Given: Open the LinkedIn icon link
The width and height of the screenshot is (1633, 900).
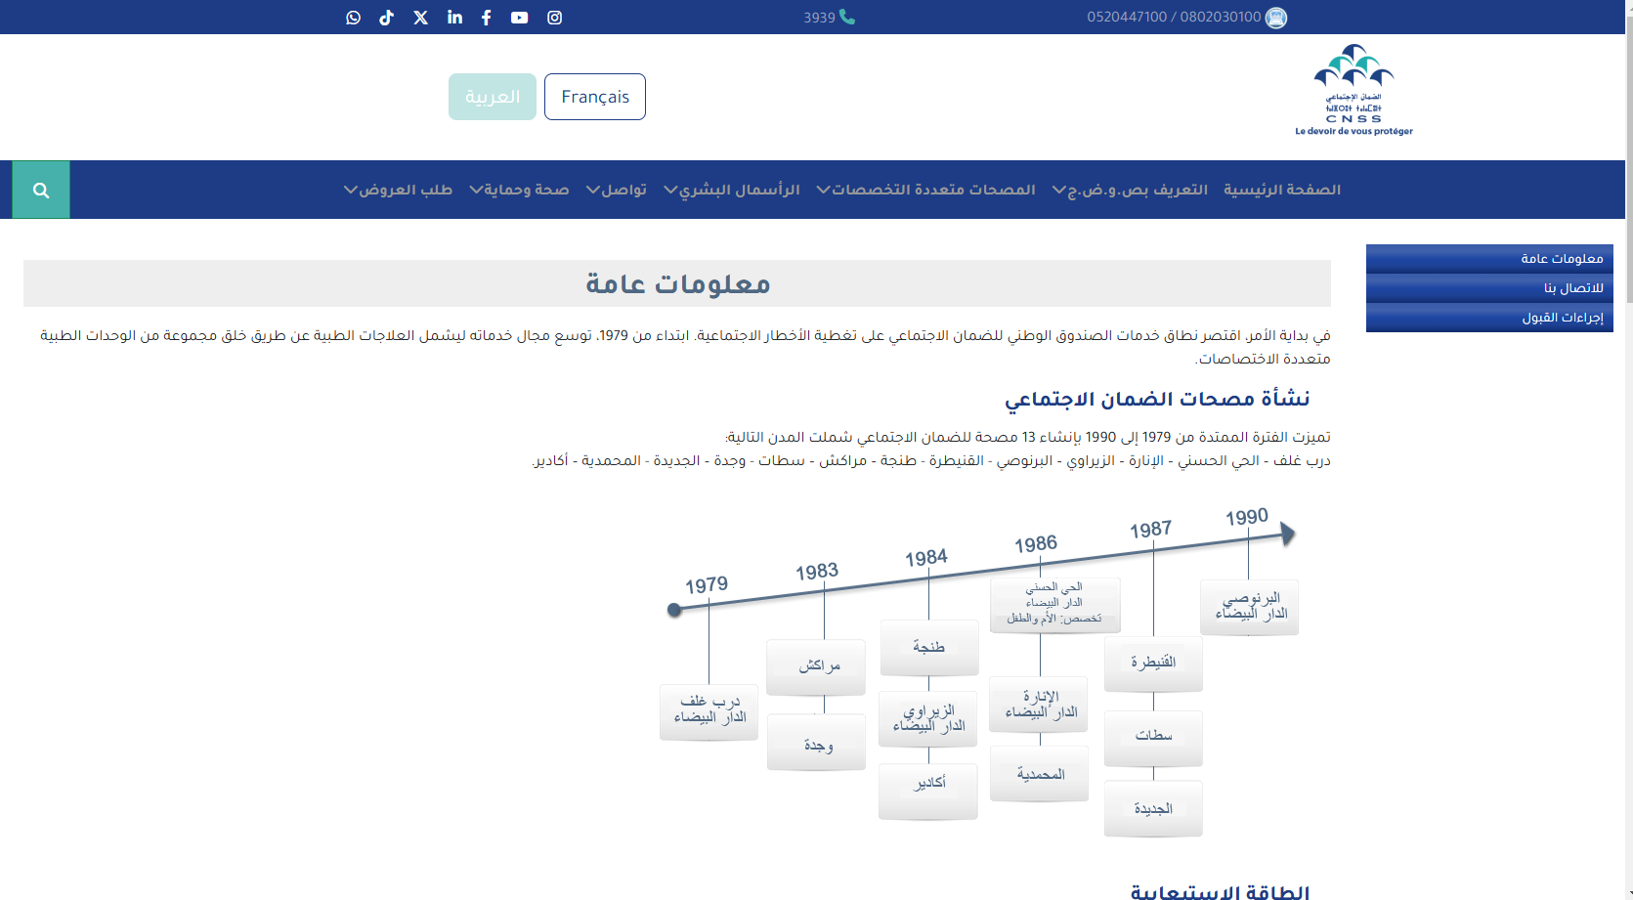Looking at the screenshot, I should [454, 18].
